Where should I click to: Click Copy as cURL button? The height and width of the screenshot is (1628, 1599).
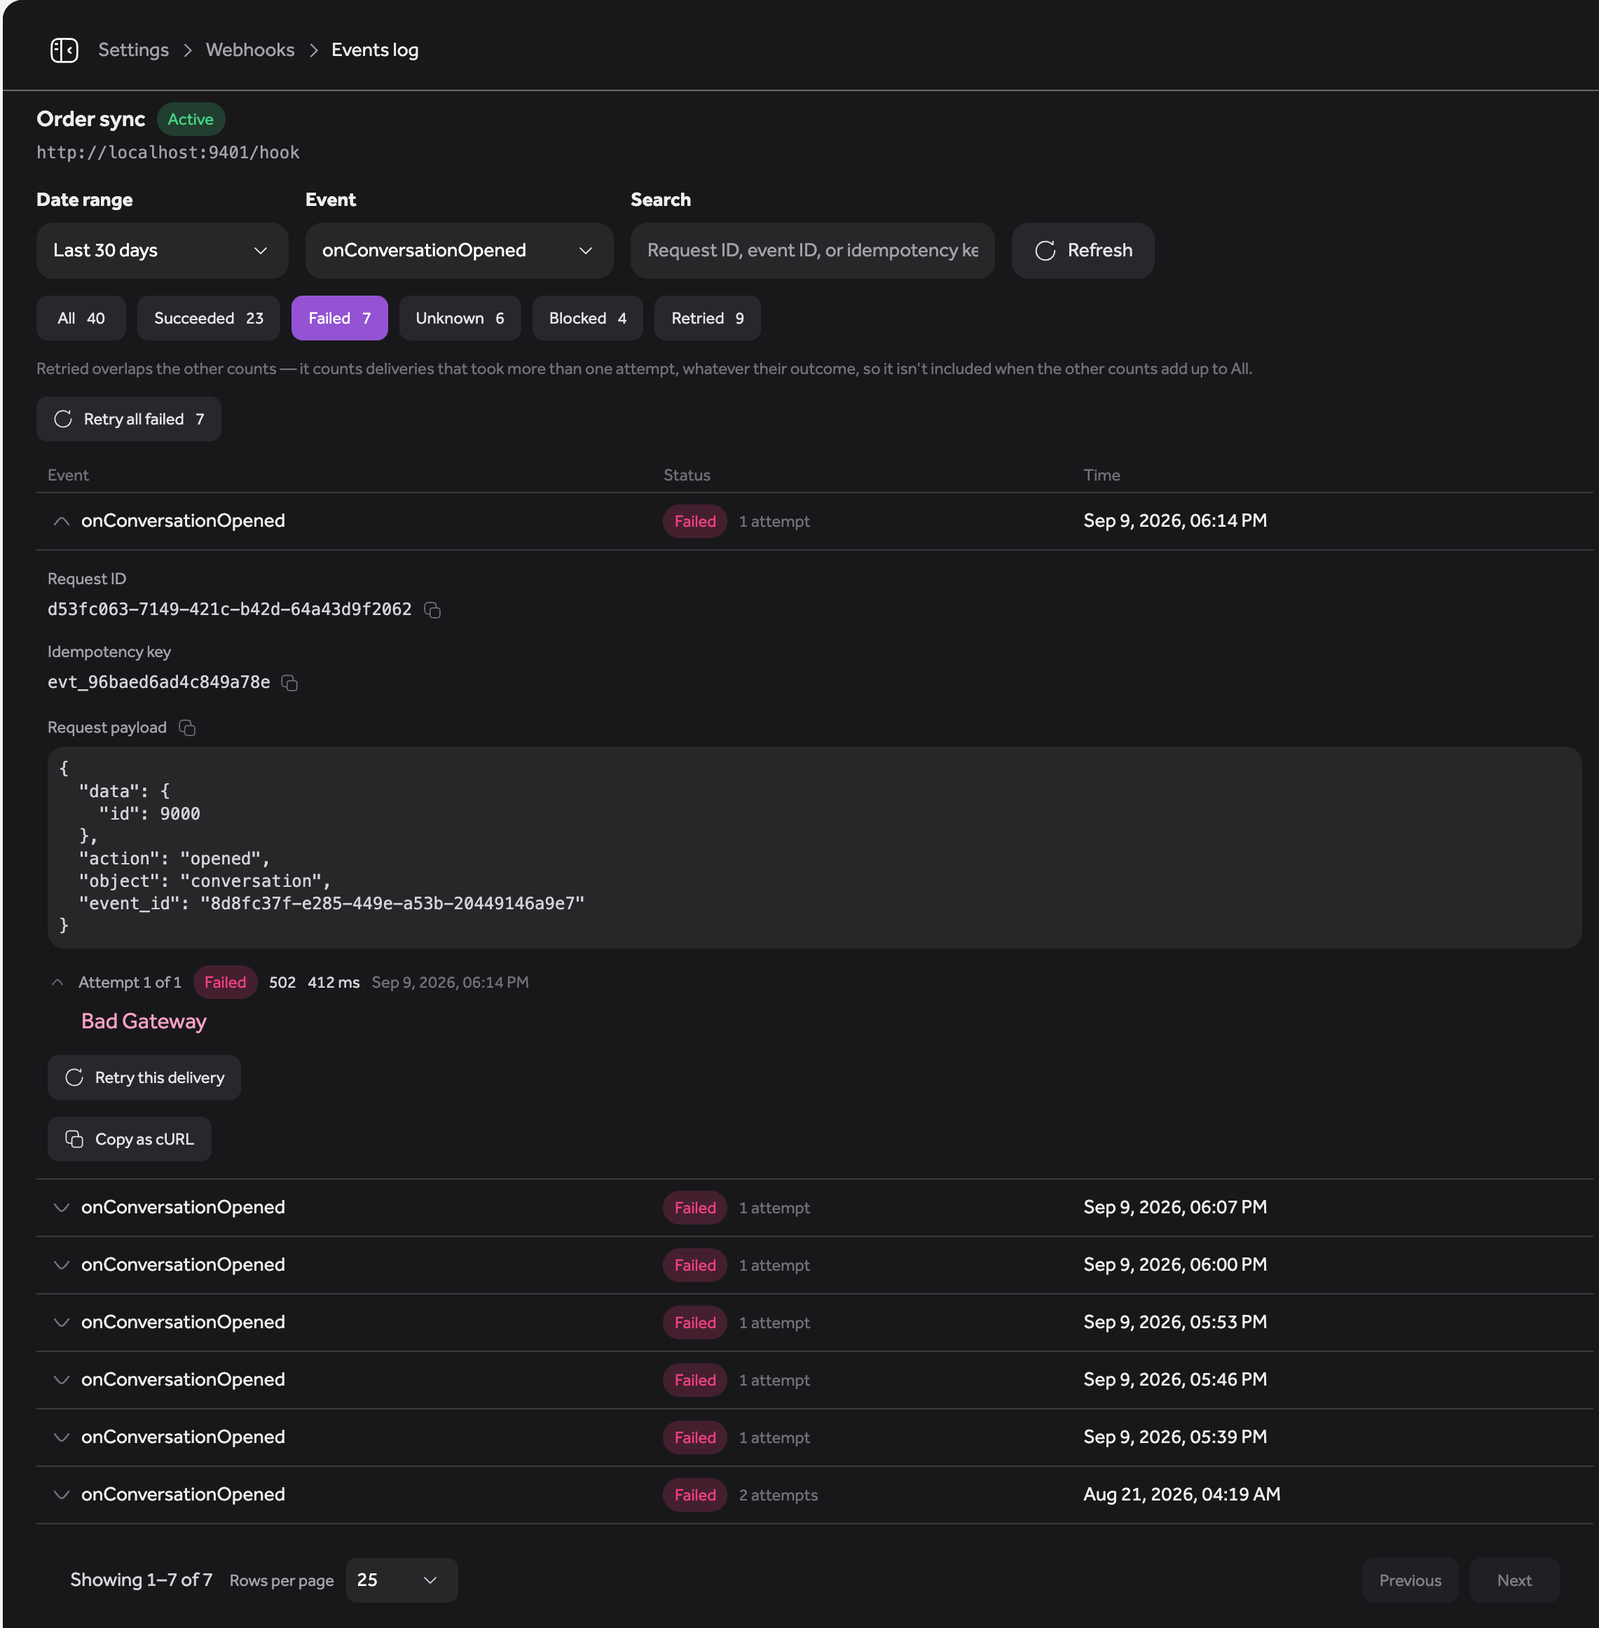[x=130, y=1139]
